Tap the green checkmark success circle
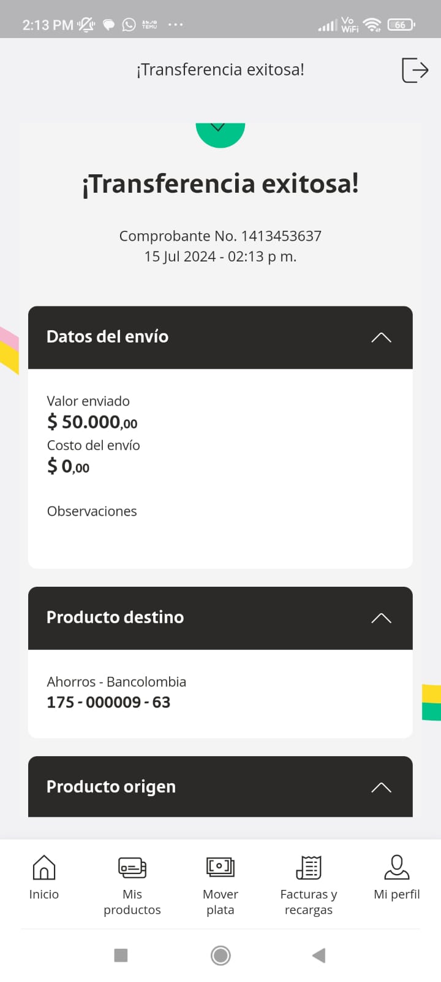Screen dimensions: 441x982 tap(221, 133)
